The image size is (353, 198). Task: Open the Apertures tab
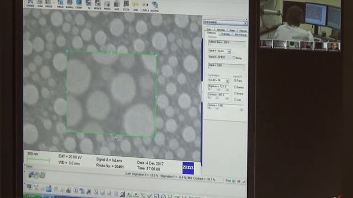tap(221, 30)
